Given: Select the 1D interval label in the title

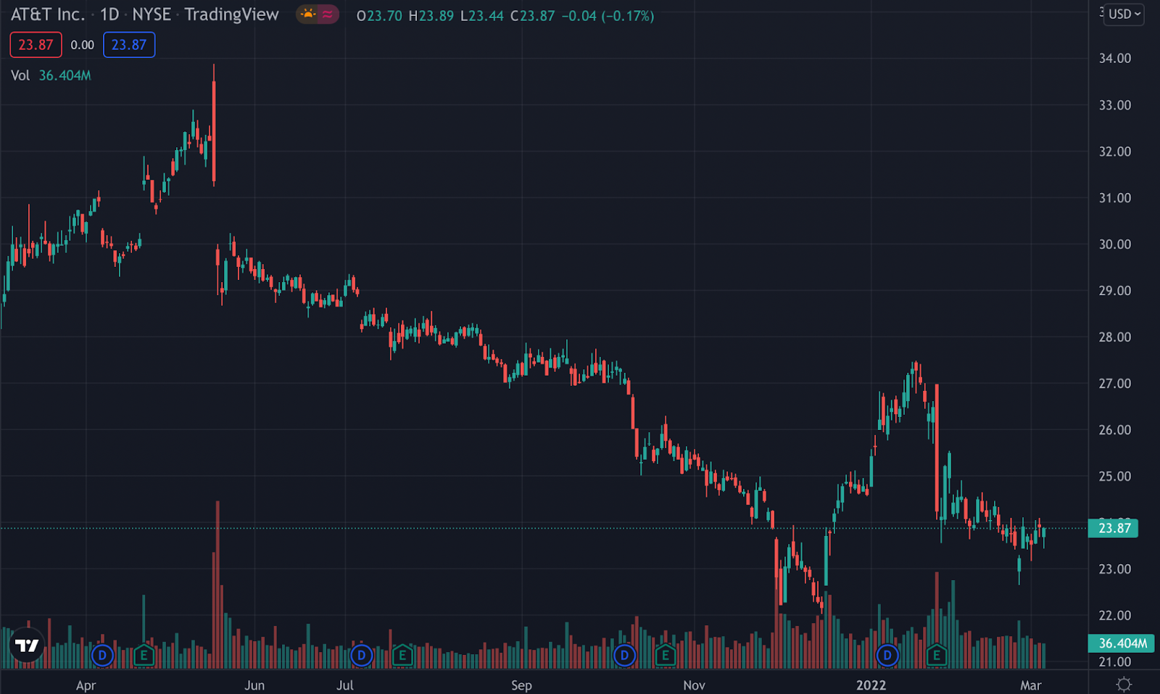Looking at the screenshot, I should (109, 15).
